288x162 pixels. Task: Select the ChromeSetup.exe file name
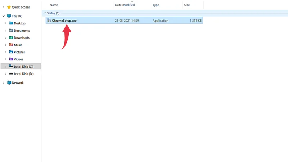click(64, 21)
